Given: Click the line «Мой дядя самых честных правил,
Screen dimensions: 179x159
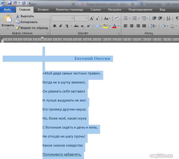Looking at the screenshot, I should coord(72,73).
